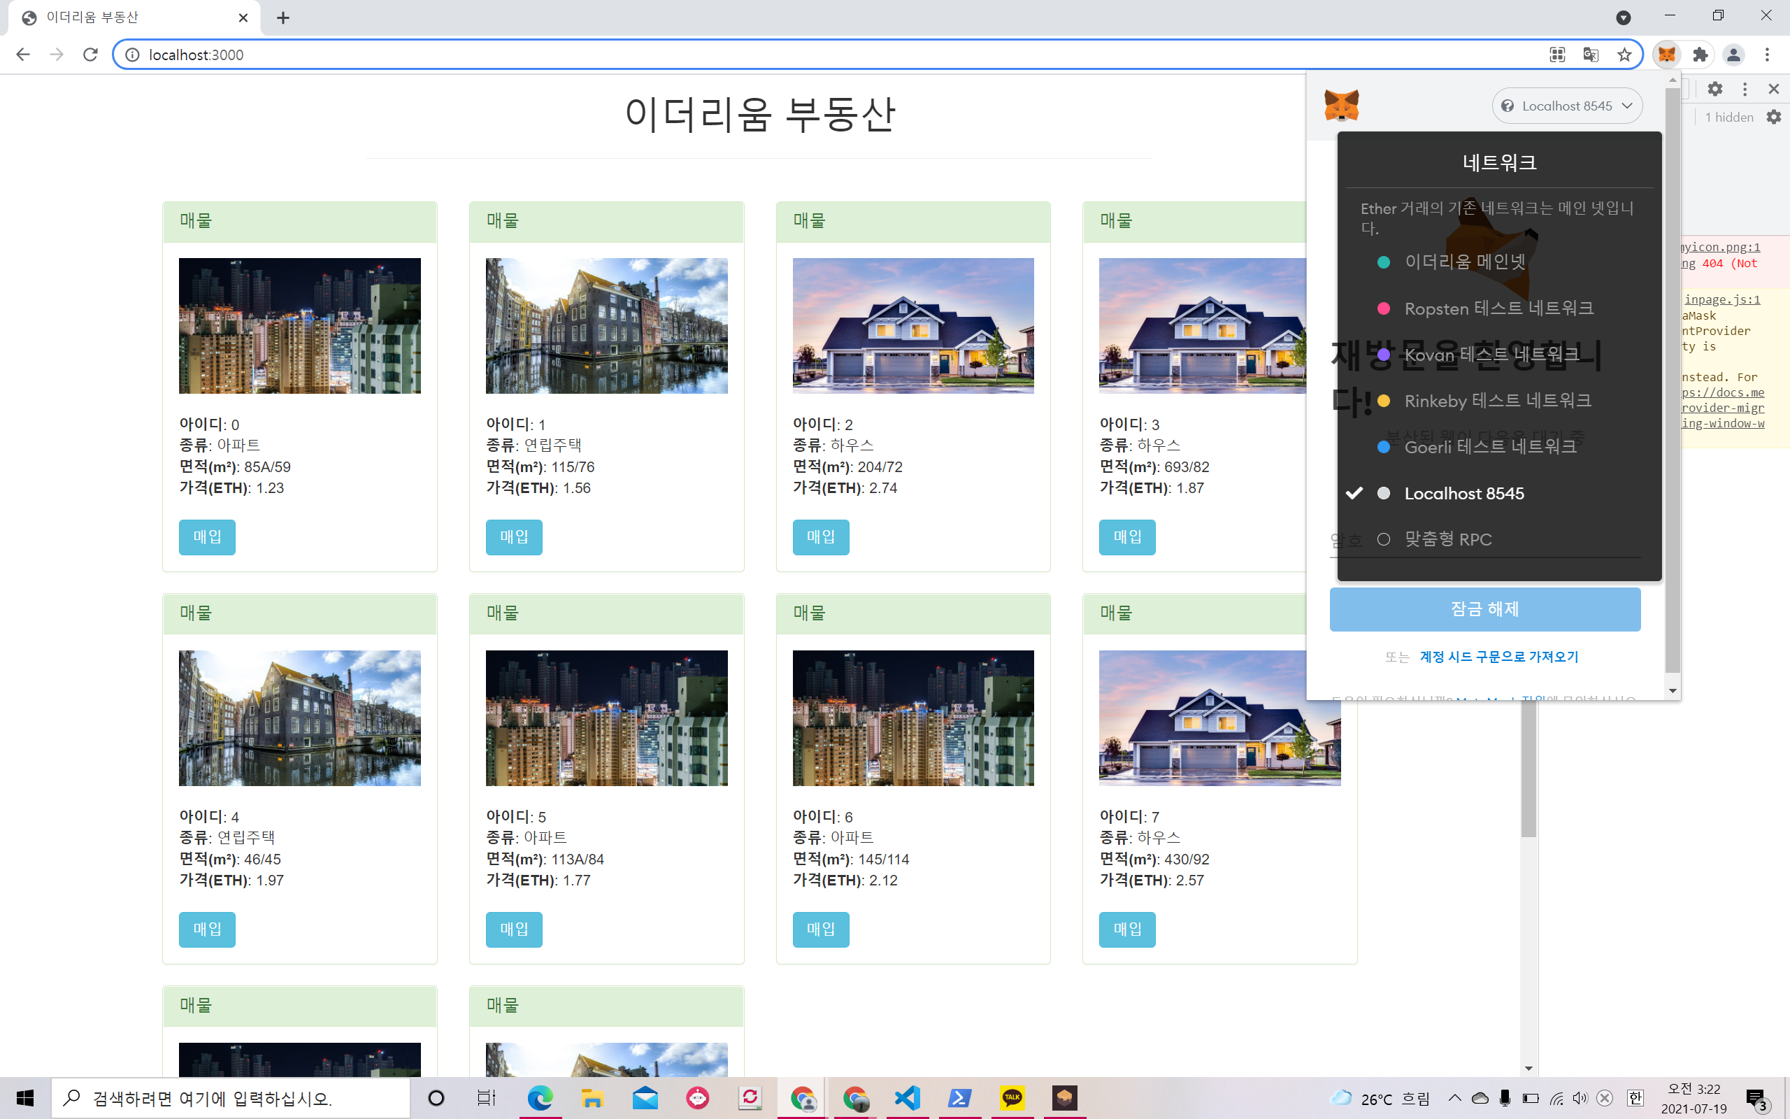Open DevTools settings gear icon

pyautogui.click(x=1715, y=89)
